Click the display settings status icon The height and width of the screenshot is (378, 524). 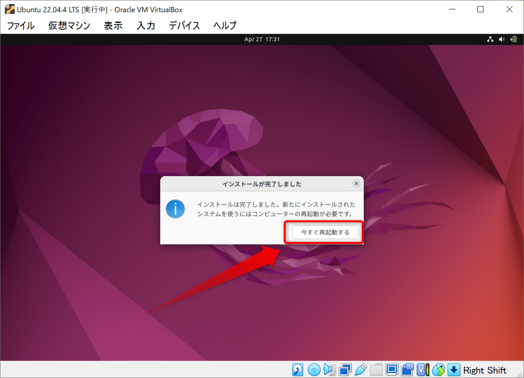coord(392,370)
